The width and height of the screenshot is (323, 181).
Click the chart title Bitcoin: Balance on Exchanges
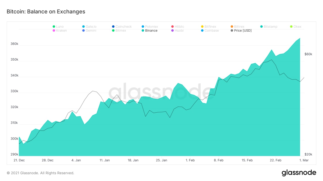click(46, 12)
